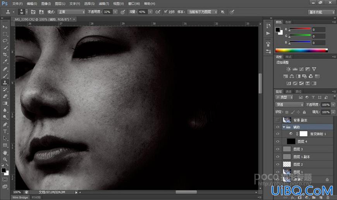
Task: Open the 类型 layer filter dropdown
Action: coord(284,97)
